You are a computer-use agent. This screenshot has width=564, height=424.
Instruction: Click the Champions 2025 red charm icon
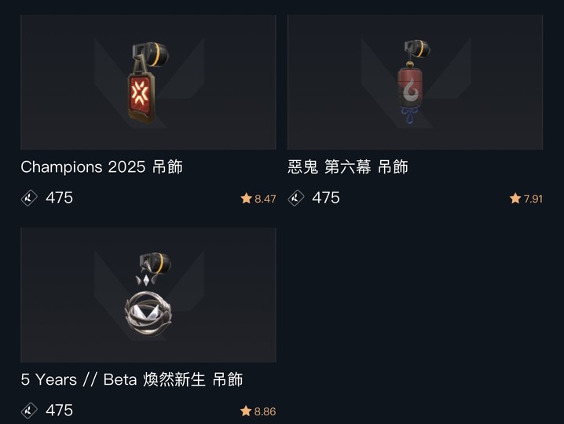pyautogui.click(x=148, y=82)
